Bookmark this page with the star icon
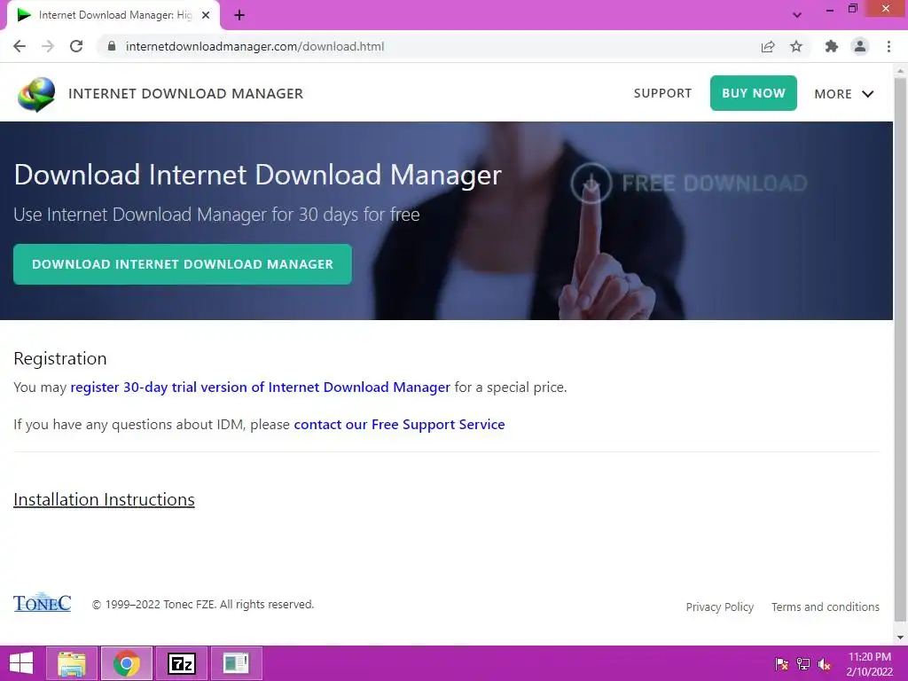The height and width of the screenshot is (681, 908). [x=796, y=46]
